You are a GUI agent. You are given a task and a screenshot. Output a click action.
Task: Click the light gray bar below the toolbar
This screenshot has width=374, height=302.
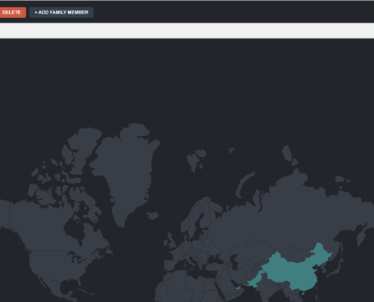coord(187,31)
